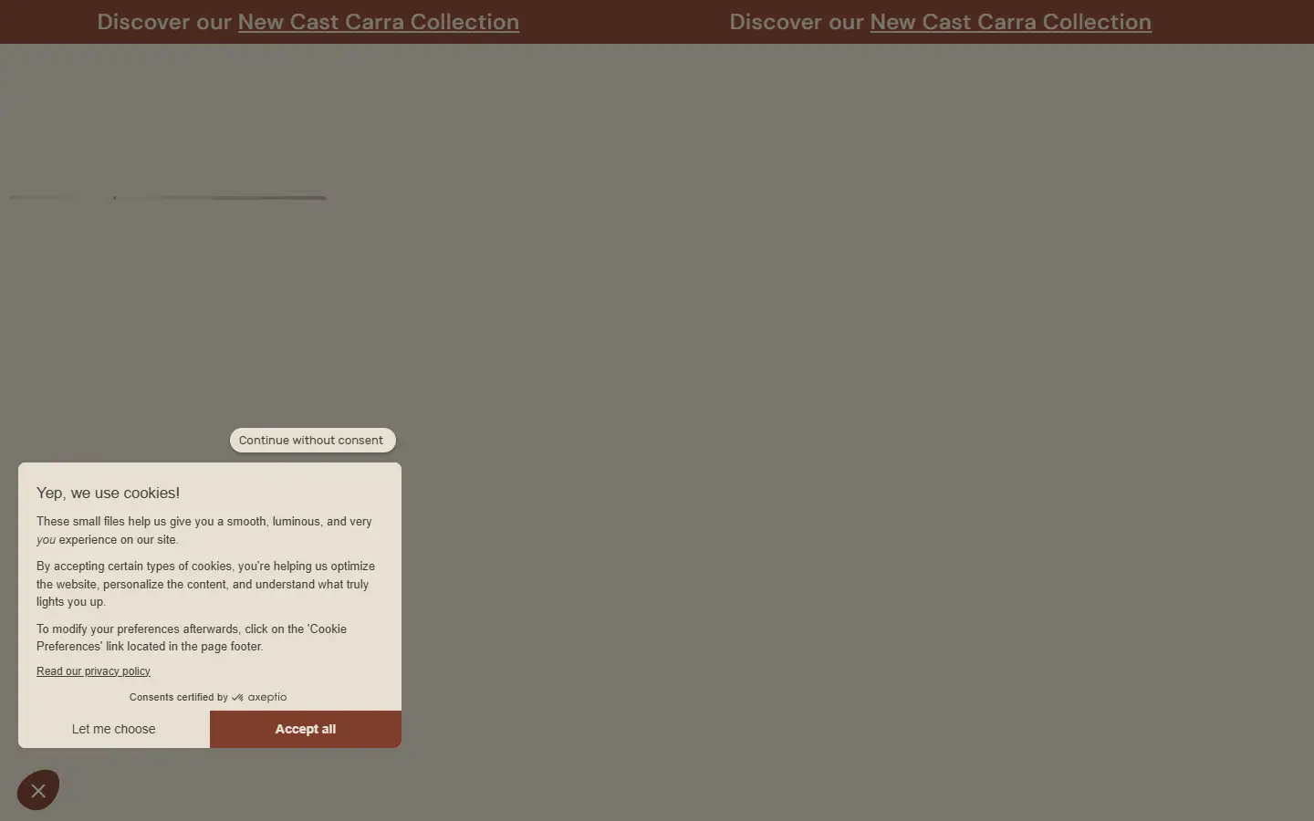Viewport: 1314px width, 821px height.
Task: Close the cookie widget with the X button
Action: (38, 790)
